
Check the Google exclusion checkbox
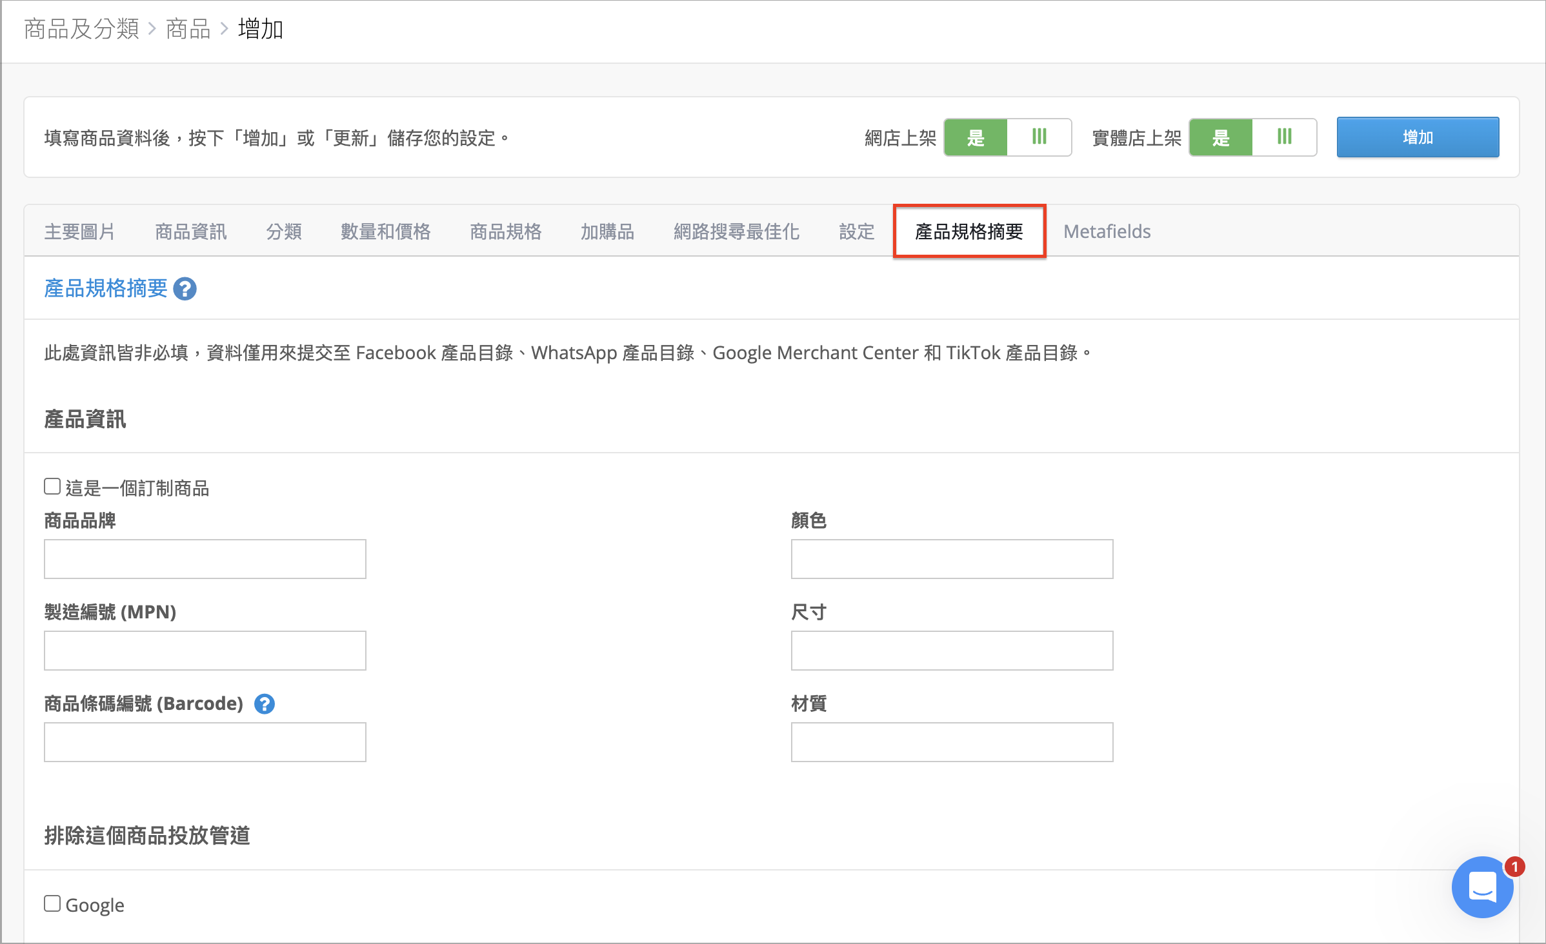[x=52, y=903]
